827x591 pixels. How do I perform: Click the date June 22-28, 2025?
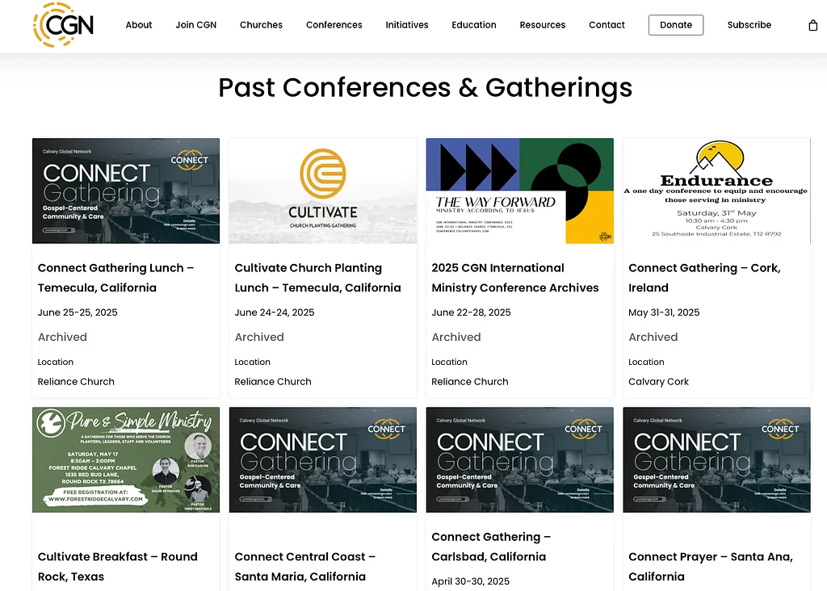click(x=471, y=312)
